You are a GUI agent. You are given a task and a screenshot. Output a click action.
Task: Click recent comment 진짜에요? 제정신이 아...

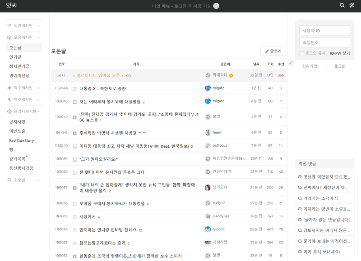(x=325, y=188)
